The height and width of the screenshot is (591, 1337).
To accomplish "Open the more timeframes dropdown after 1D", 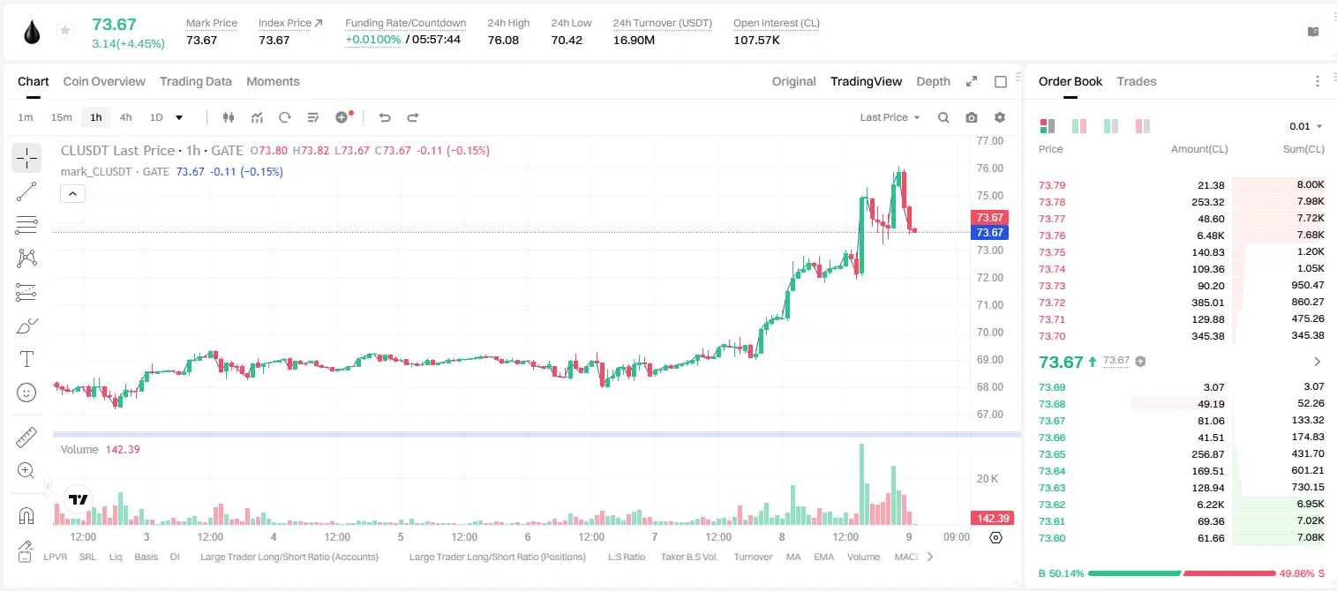I will tap(179, 117).
